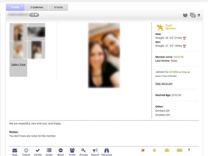This screenshot has height=156, width=208.
Task: Open first gallery thumbnail in top row
Action: 18,32
